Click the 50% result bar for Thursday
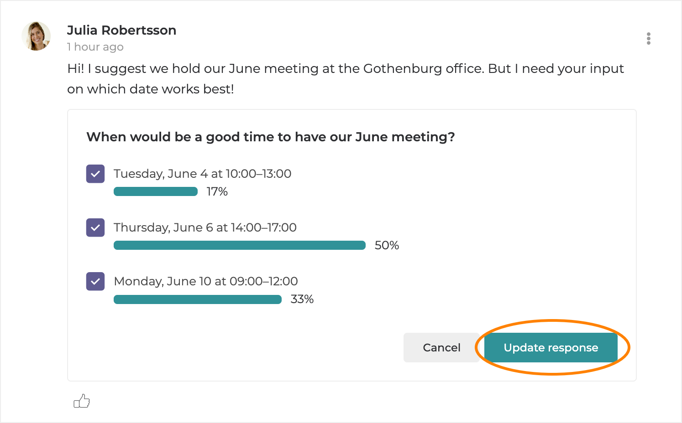The width and height of the screenshot is (682, 423). click(x=239, y=245)
